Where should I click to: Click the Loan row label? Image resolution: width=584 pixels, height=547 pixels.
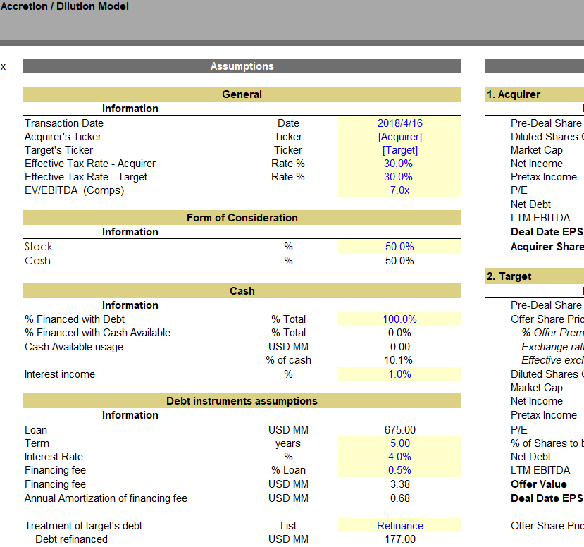[x=36, y=430]
